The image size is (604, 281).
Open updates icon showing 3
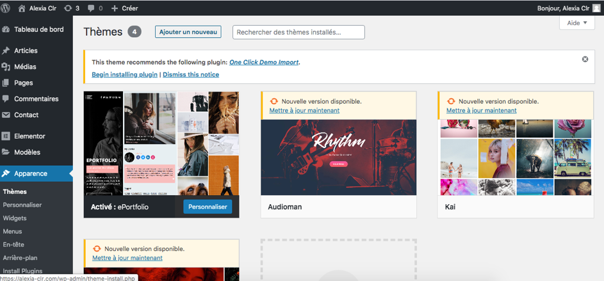pyautogui.click(x=68, y=8)
